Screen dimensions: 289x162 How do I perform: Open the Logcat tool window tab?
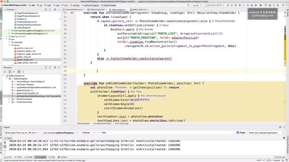click(x=41, y=157)
